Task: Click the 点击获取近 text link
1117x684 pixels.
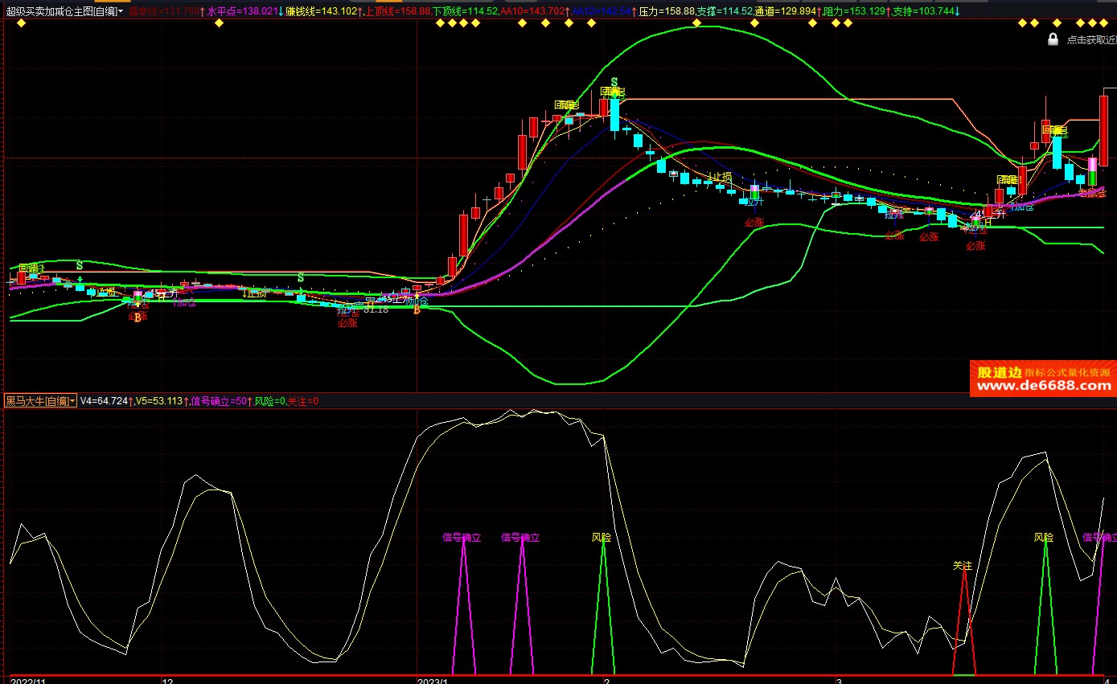Action: 1090,39
